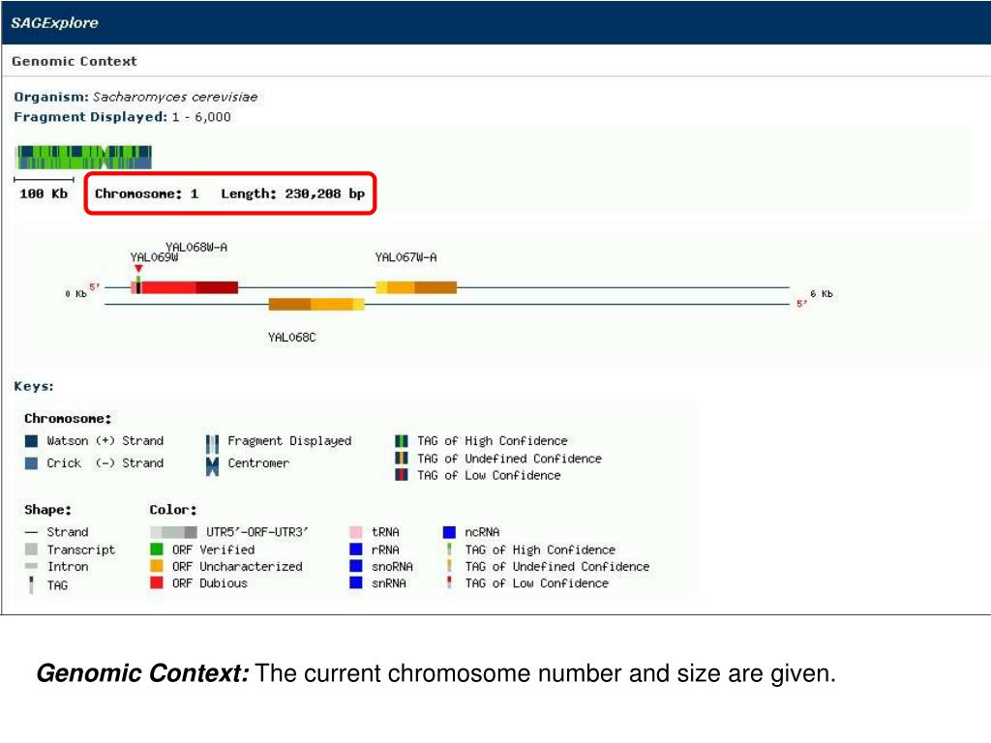991x743 pixels.
Task: Click the color-key TAG of High Confidence icon
Action: point(449,550)
